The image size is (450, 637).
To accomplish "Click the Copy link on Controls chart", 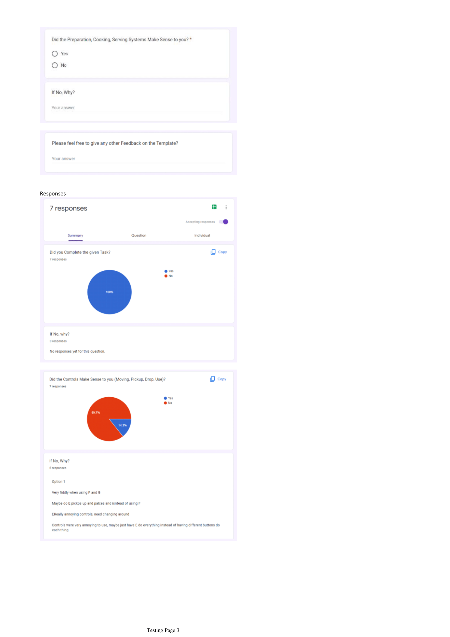I will 222,379.
